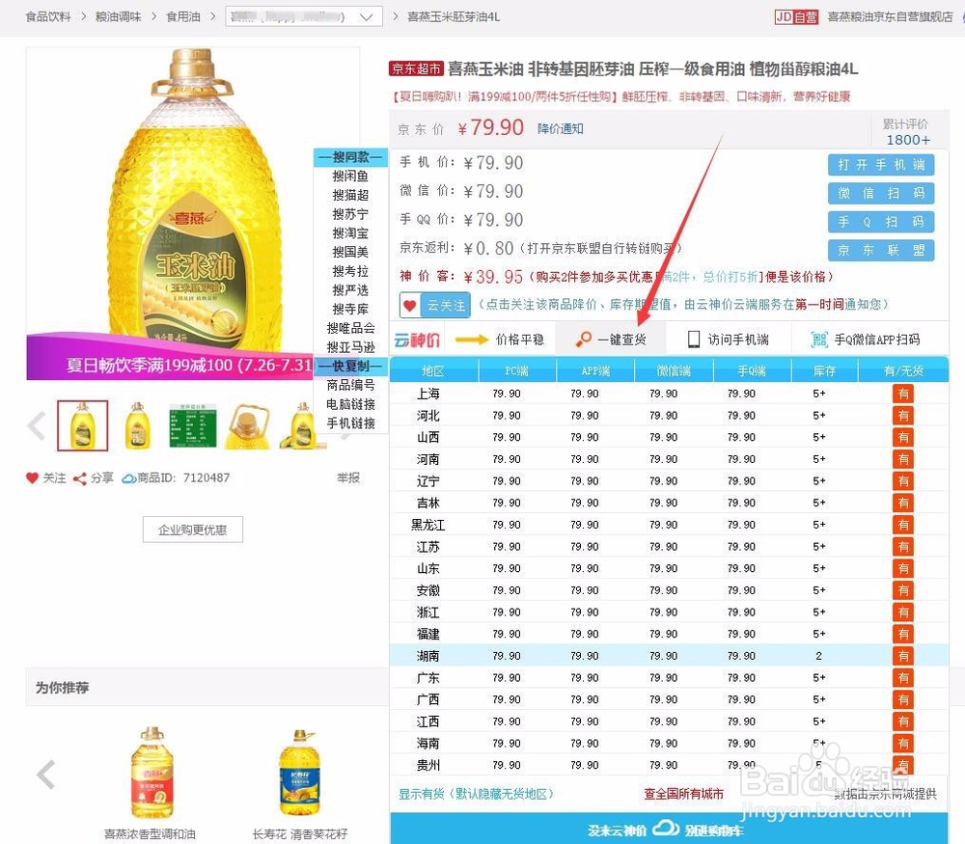Click 有 stock badge for 广东 row

[x=903, y=678]
